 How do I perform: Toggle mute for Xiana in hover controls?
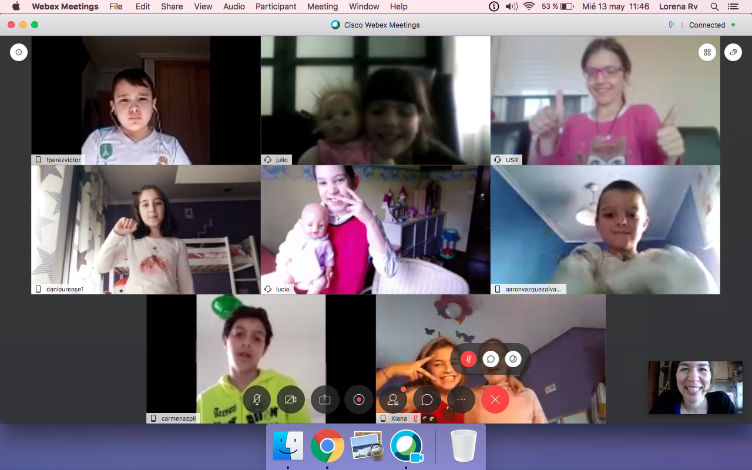(468, 359)
